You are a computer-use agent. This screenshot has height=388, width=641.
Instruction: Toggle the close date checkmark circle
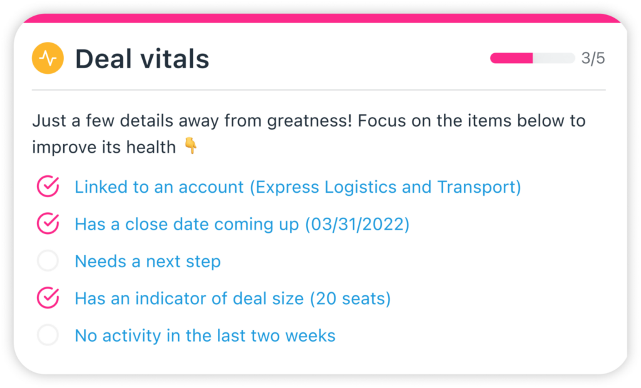[48, 223]
